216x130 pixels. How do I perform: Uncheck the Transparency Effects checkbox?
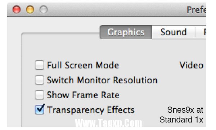click(40, 109)
